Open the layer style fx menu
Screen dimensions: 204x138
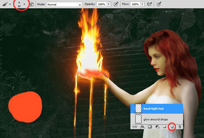click(142, 127)
